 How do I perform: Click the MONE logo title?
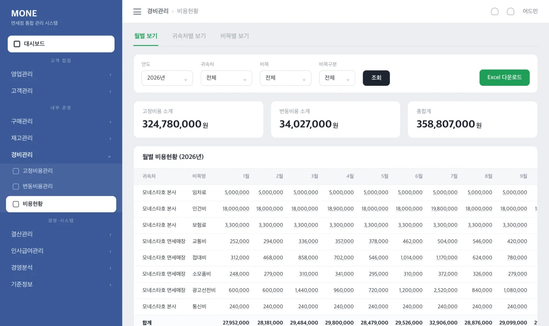(x=24, y=13)
